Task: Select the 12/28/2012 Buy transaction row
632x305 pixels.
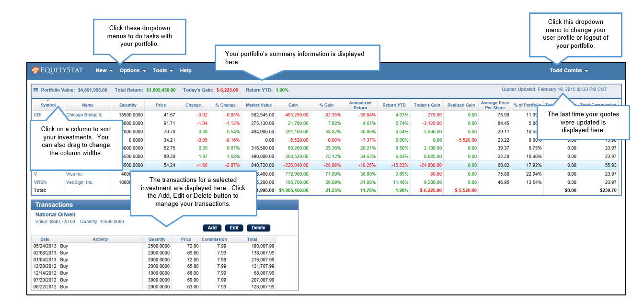Action: pos(153,266)
